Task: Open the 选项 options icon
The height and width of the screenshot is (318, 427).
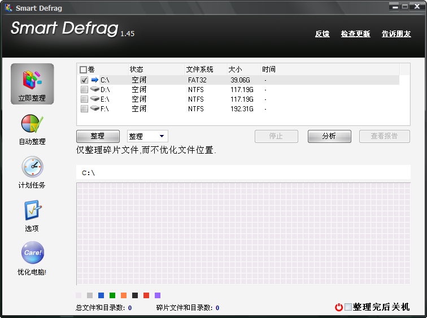Action: click(x=32, y=211)
